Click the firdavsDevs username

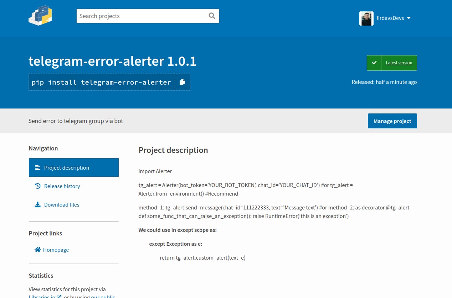coord(390,18)
